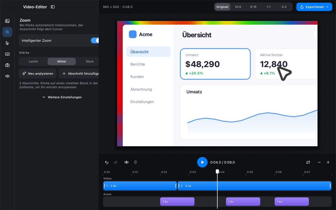Toggle loop playback icon
The image size is (336, 210).
point(308,162)
